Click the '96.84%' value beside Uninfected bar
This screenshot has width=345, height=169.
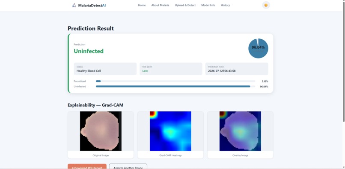tap(264, 87)
